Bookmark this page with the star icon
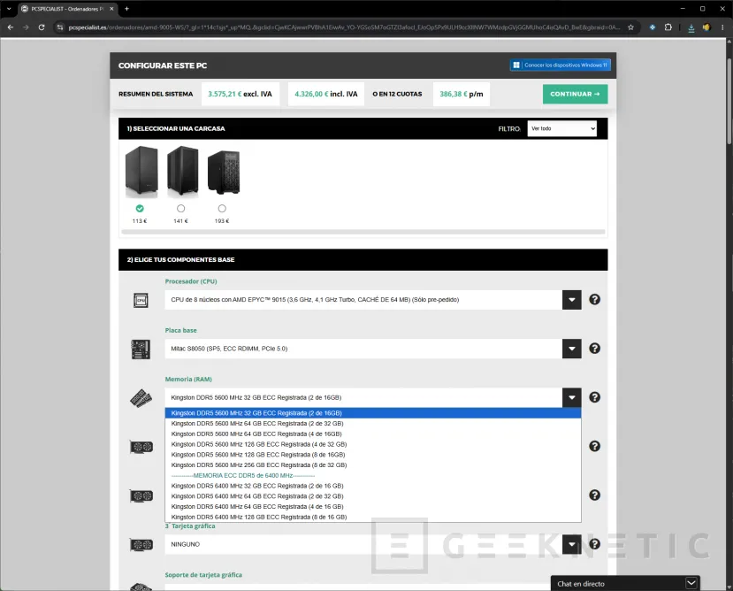Viewport: 733px width, 591px height. tap(630, 27)
